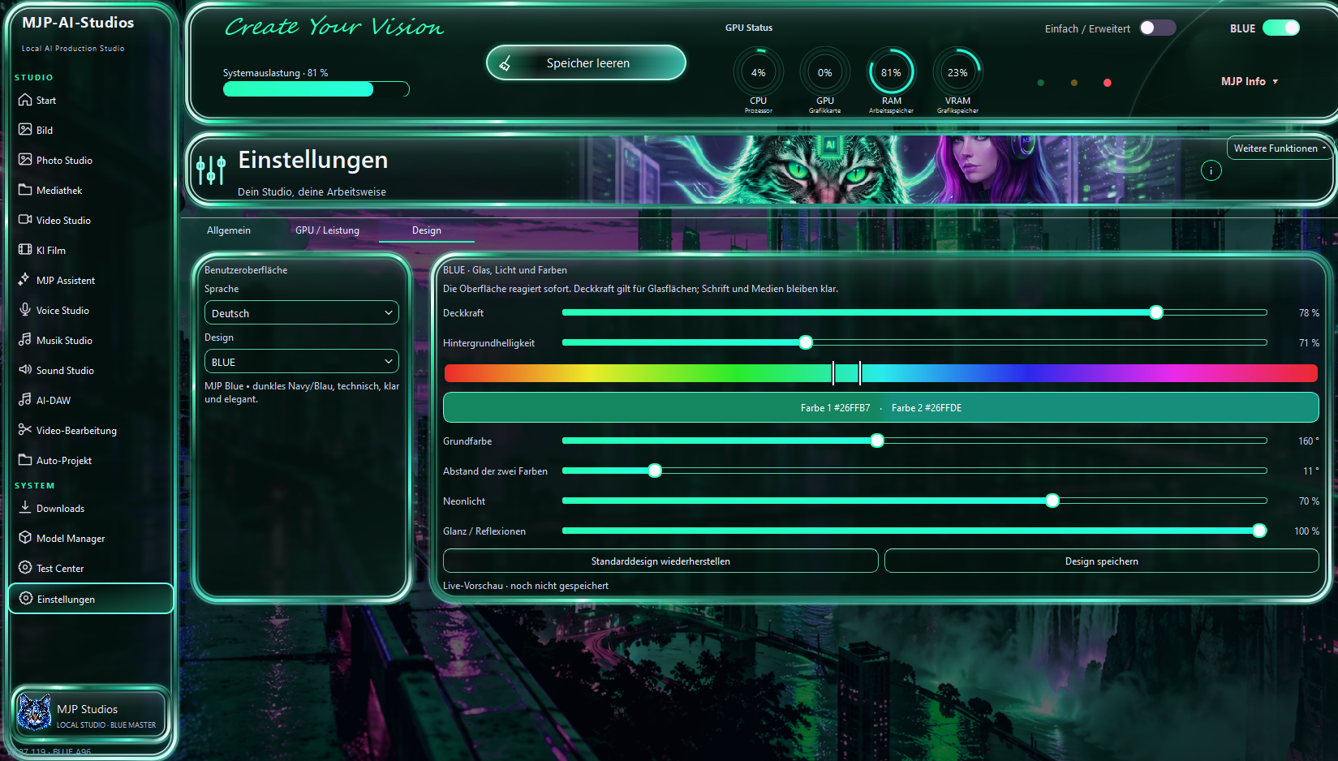Click the Video Studio camera icon
The height and width of the screenshot is (761, 1338).
point(25,220)
